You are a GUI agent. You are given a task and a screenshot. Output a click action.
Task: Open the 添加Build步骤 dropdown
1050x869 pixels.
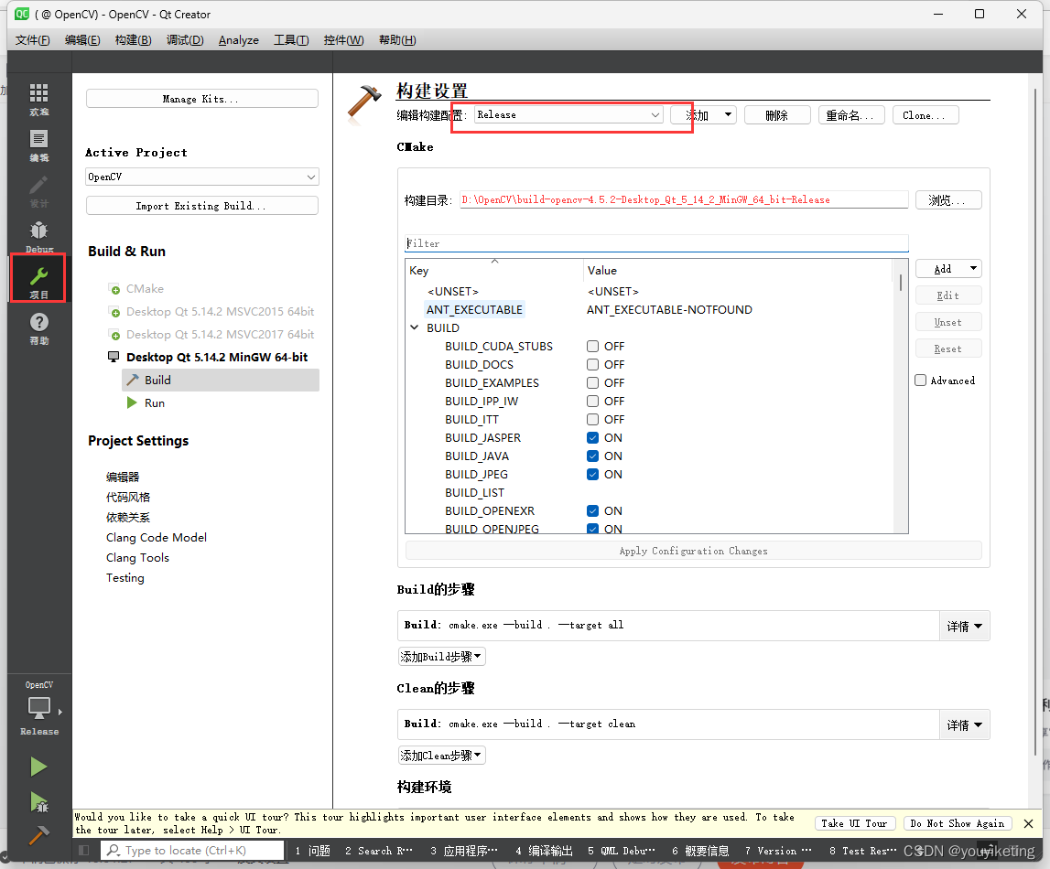(x=441, y=657)
